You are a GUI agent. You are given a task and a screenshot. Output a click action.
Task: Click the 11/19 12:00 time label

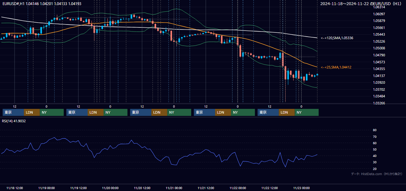click(78, 188)
